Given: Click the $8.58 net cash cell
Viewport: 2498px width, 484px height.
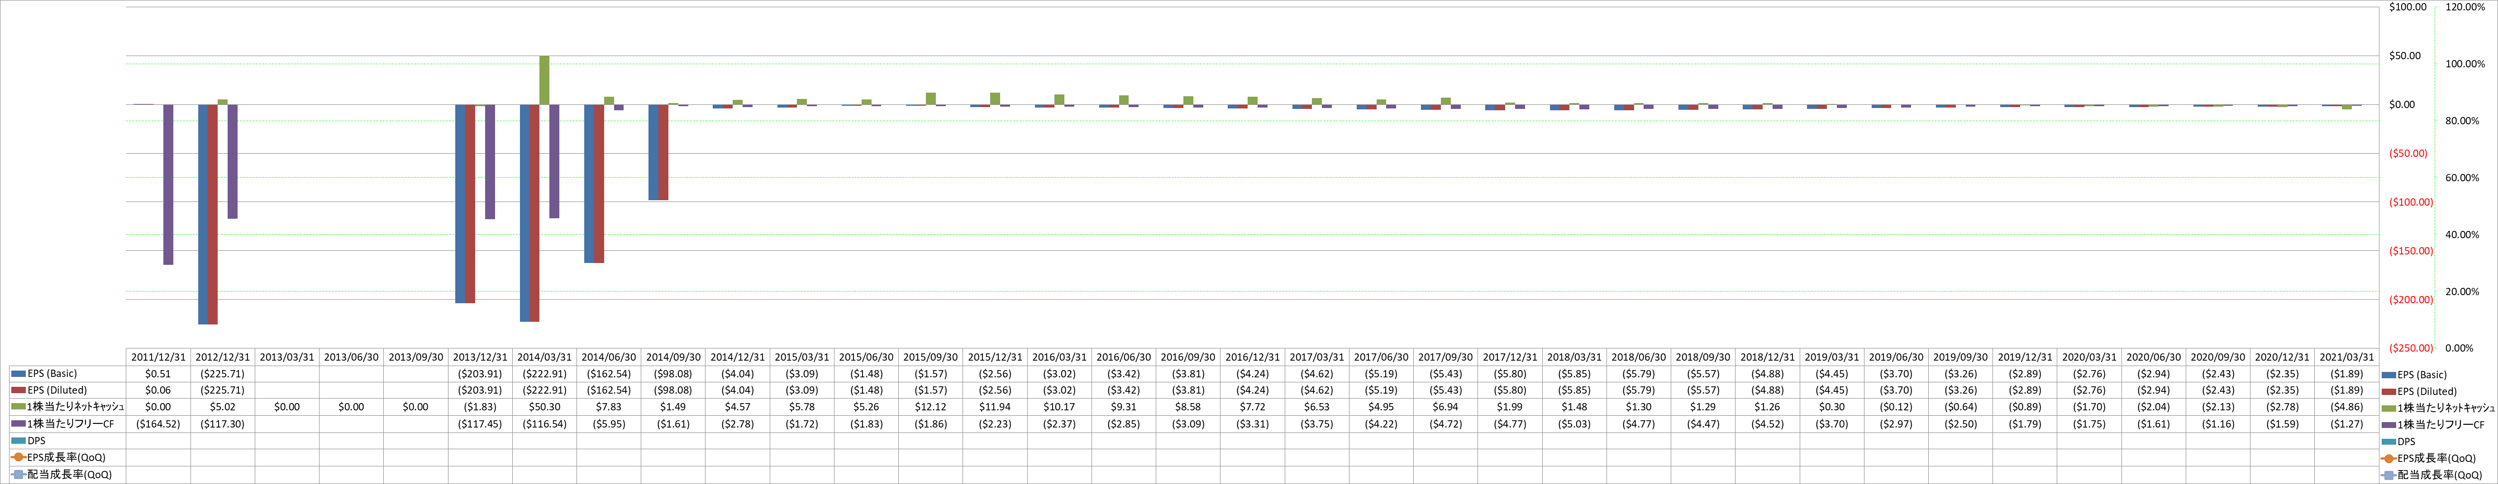Looking at the screenshot, I should (1188, 408).
